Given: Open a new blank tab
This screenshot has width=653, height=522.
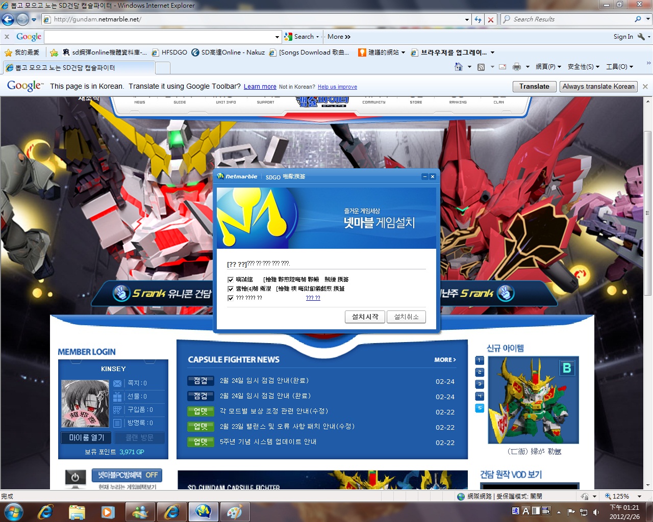Looking at the screenshot, I should click(163, 68).
